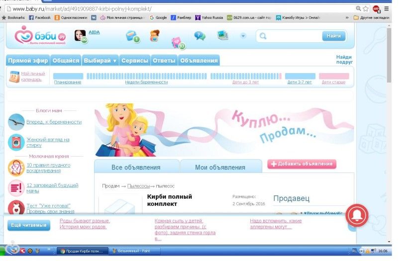Screen dimensions: 418x261
Task: Open the chat bubbles question icon
Action: coord(200,35)
